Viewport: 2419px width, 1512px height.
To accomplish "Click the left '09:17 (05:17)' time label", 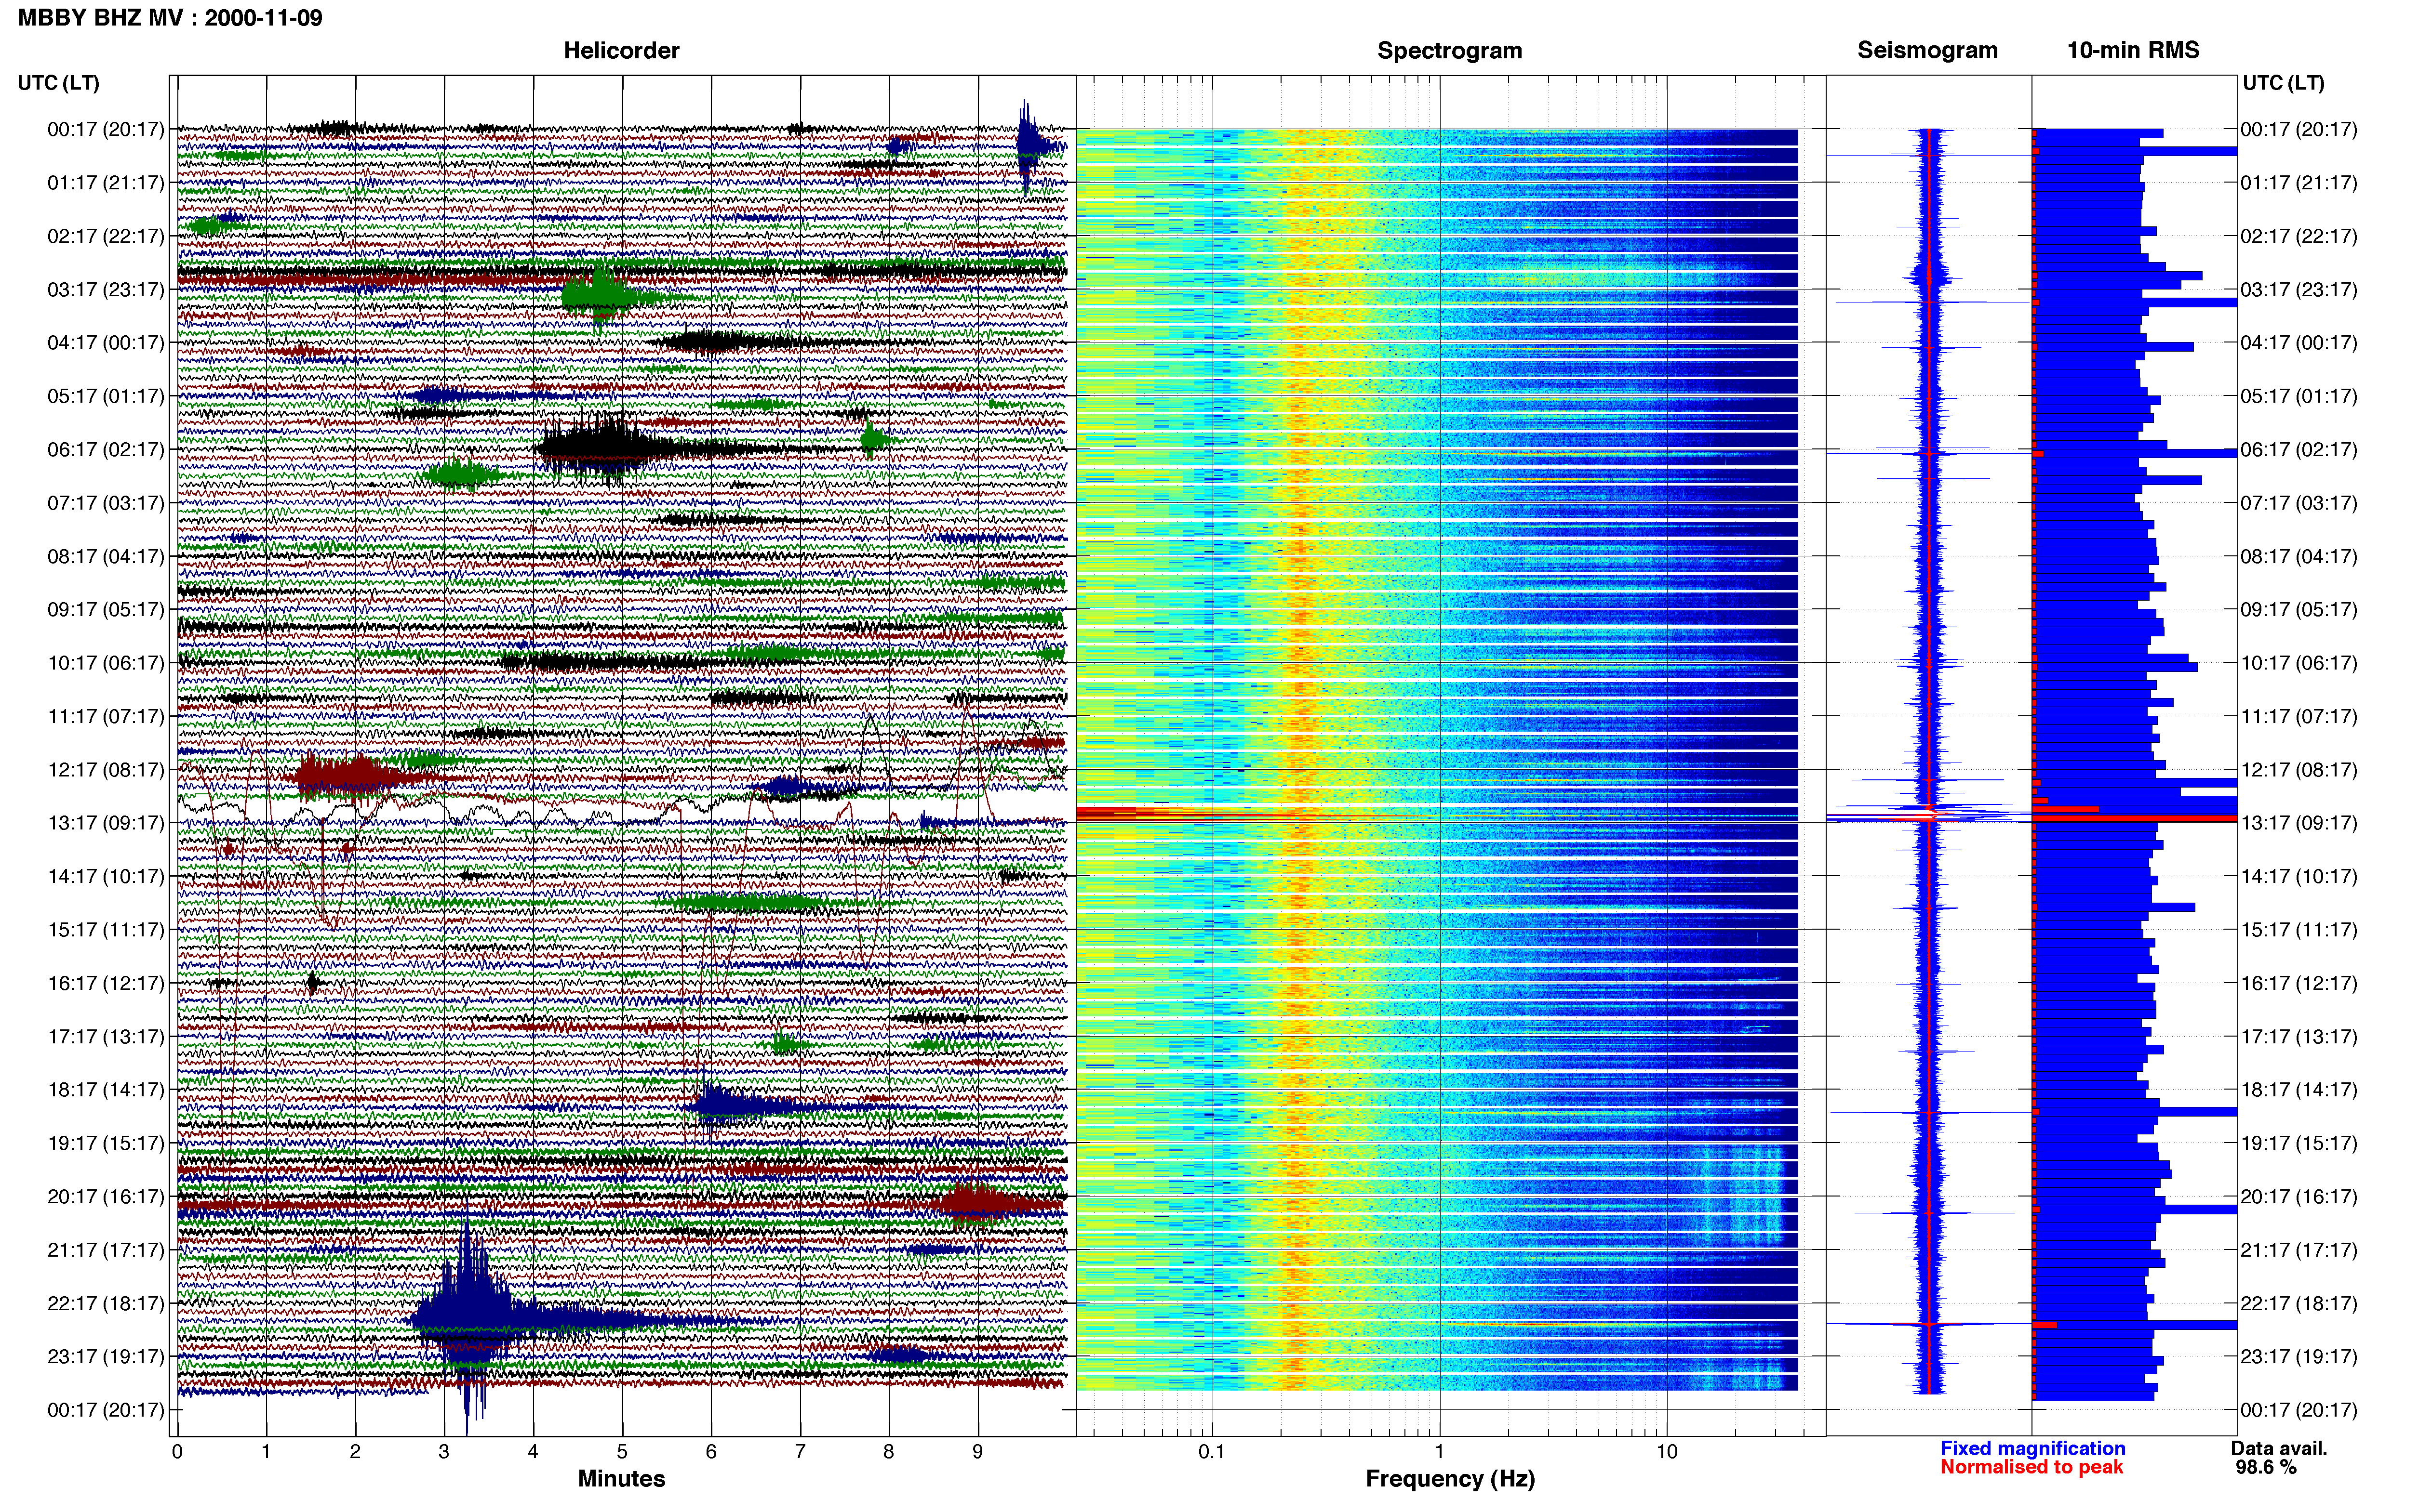I will click(x=106, y=609).
